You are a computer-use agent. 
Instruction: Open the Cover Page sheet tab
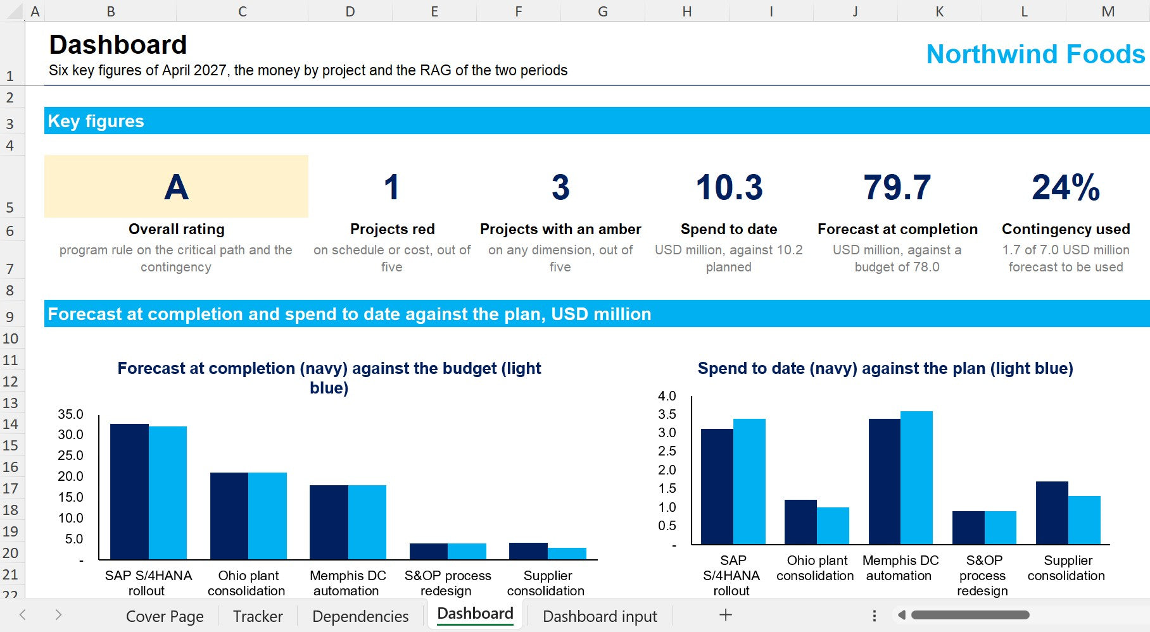[165, 616]
